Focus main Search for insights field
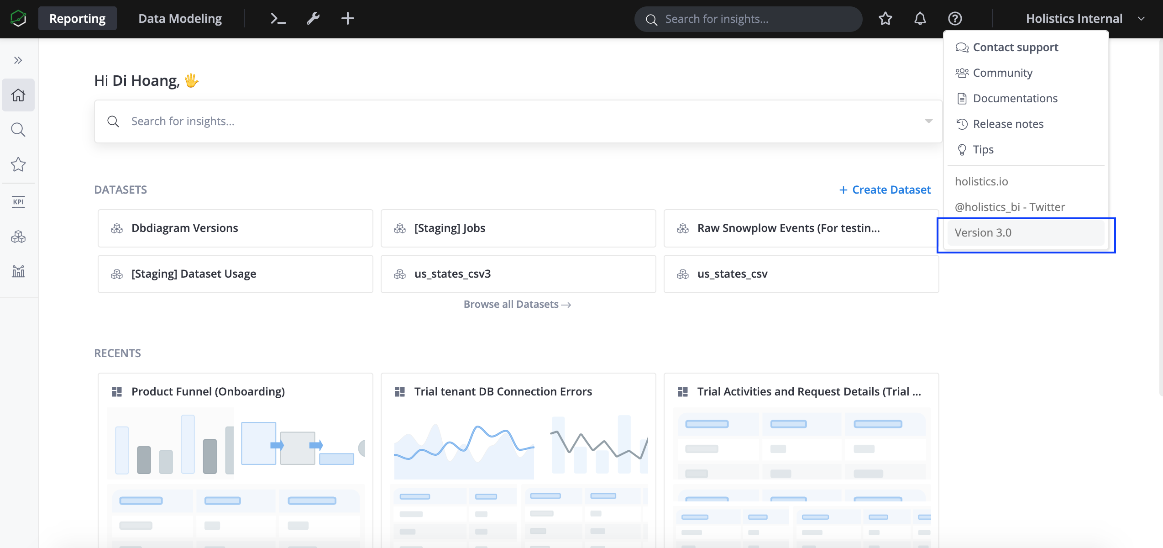1163x548 pixels. coord(519,121)
